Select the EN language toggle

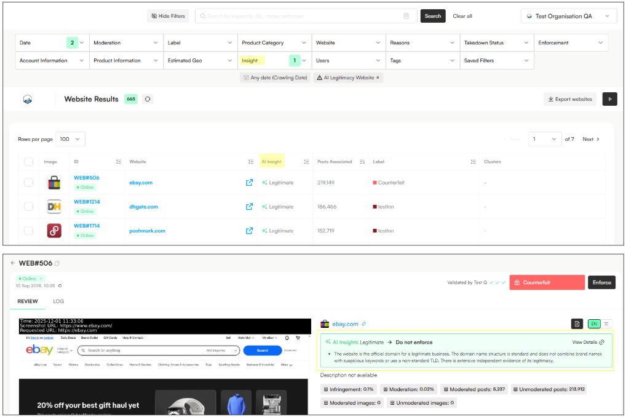click(x=594, y=324)
